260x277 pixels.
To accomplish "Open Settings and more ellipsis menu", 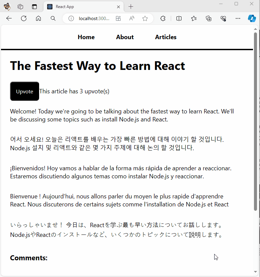I will [x=238, y=18].
